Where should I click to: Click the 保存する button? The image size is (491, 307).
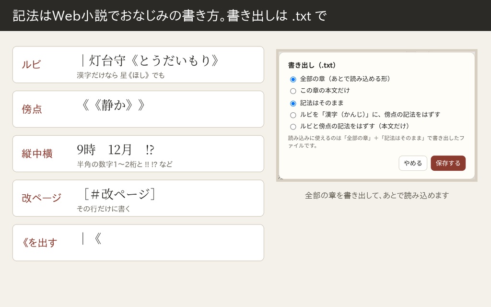click(448, 163)
